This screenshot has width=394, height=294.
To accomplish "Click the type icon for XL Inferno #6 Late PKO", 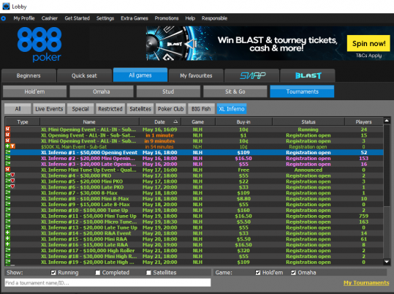I will click(10, 187).
